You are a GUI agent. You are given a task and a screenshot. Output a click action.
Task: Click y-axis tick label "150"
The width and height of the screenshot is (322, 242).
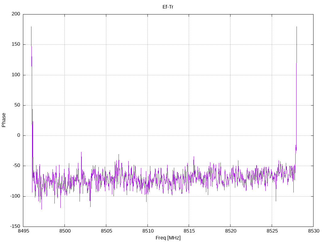click(16, 44)
